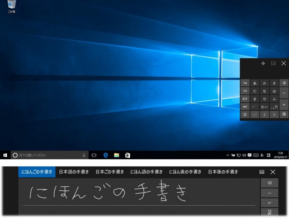
Task: Open File Explorer from the taskbar
Action: pos(117,155)
